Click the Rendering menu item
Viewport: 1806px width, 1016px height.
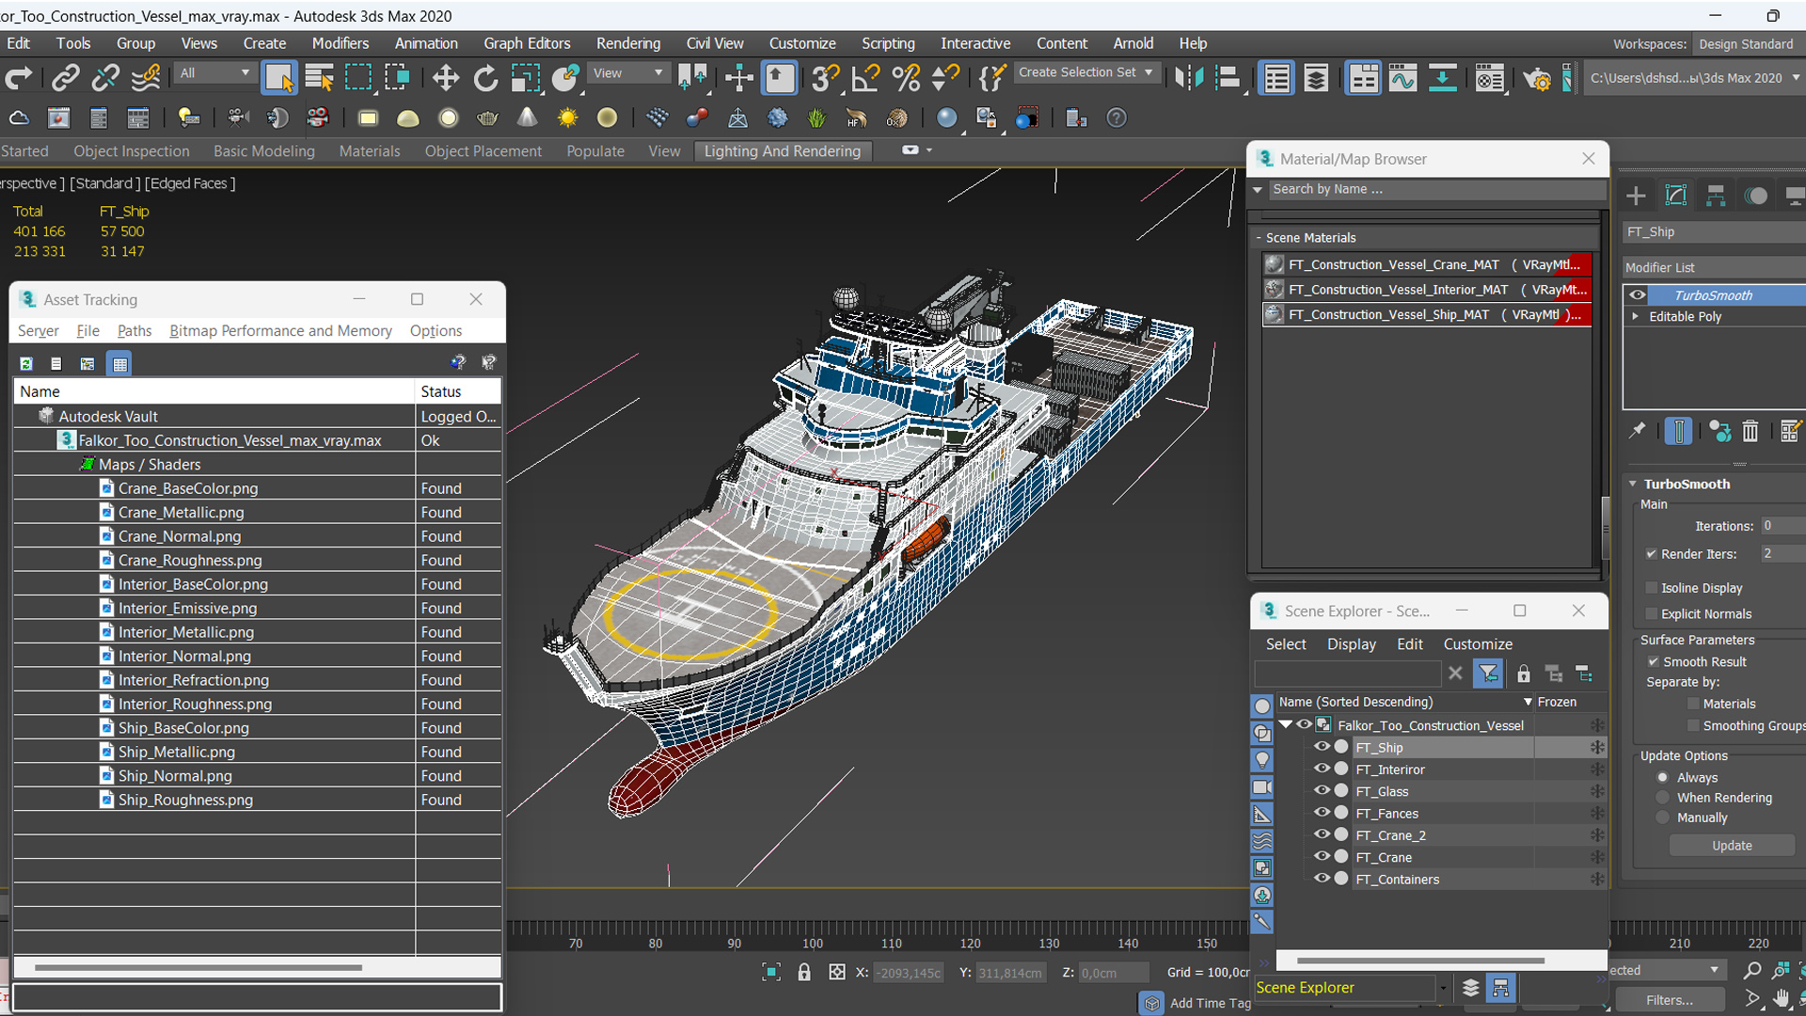[x=627, y=43]
